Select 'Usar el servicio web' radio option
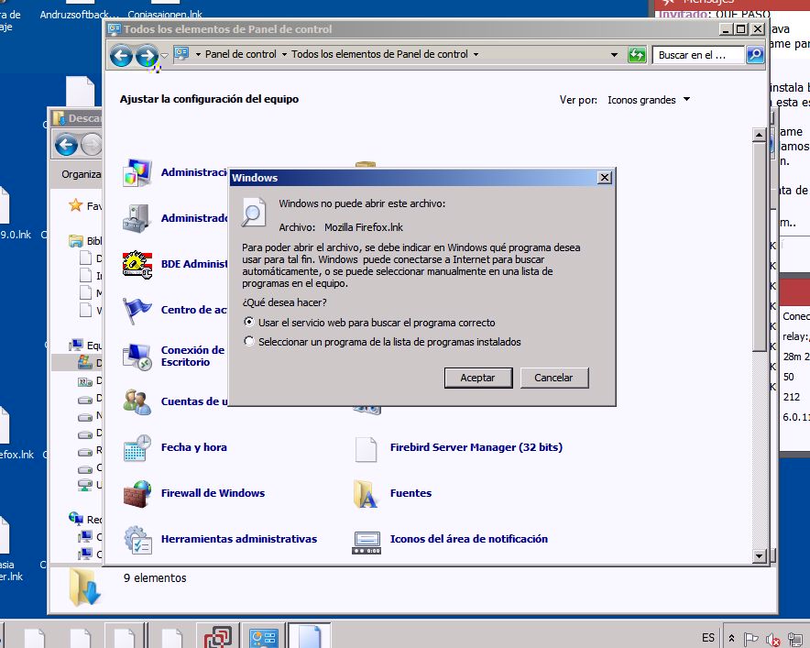The width and height of the screenshot is (810, 648). (x=249, y=323)
